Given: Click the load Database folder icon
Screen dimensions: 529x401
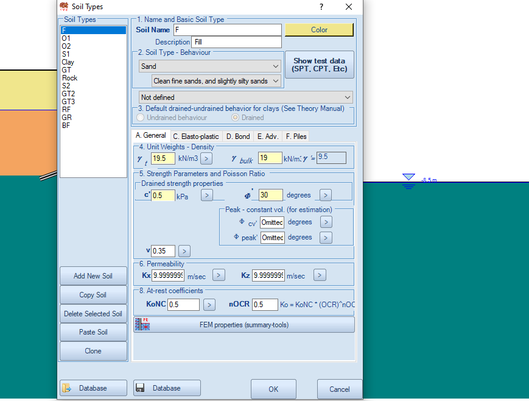Looking at the screenshot, I should pos(67,388).
